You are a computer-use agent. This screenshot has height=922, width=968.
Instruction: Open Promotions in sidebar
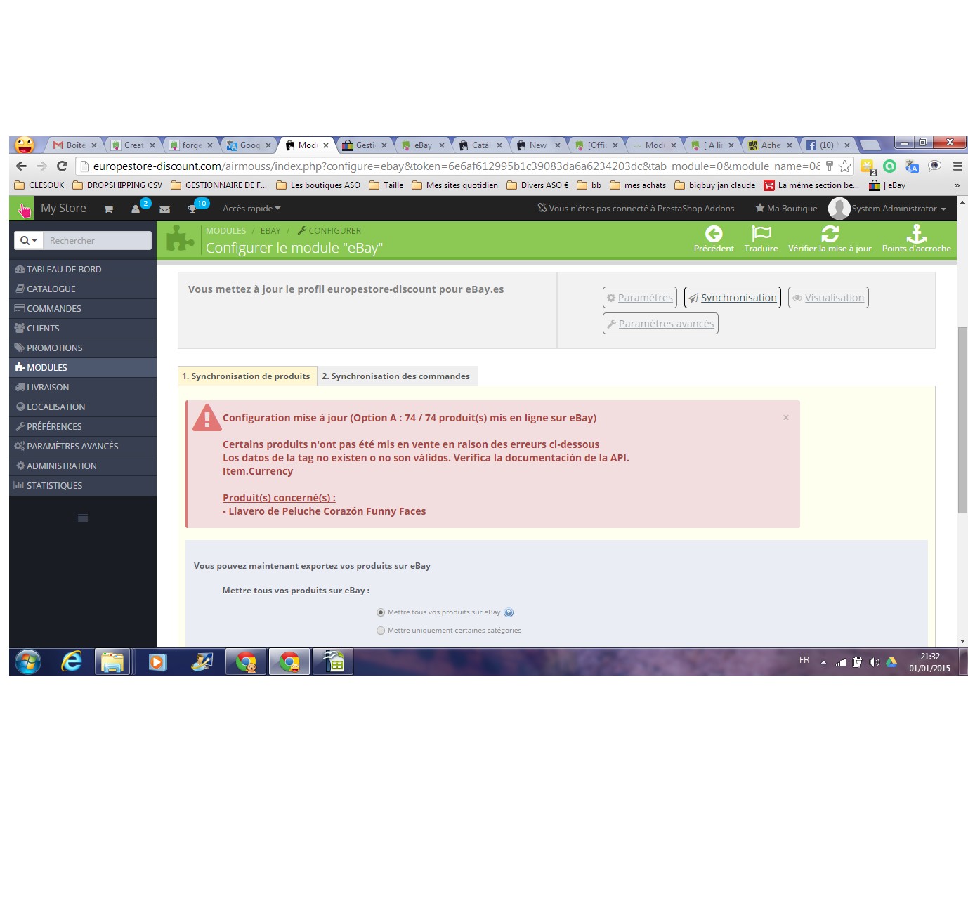pyautogui.click(x=83, y=348)
